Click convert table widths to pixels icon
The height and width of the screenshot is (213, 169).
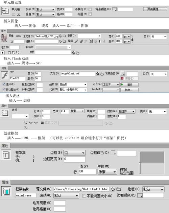click(x=31, y=123)
